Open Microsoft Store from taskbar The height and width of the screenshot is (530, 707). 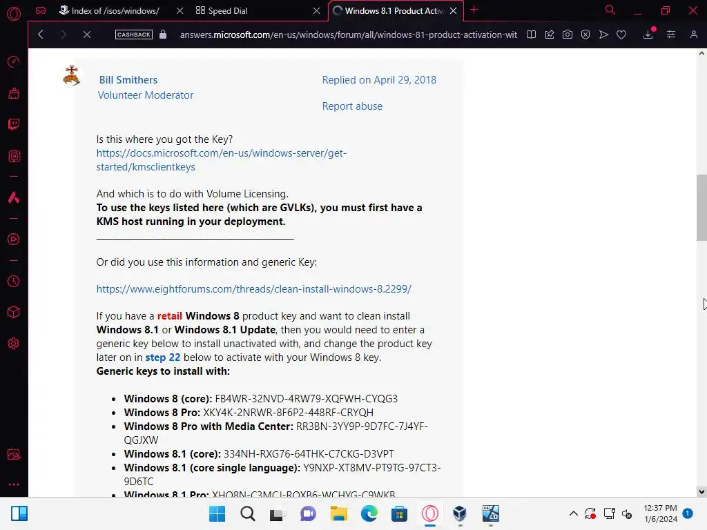[400, 513]
